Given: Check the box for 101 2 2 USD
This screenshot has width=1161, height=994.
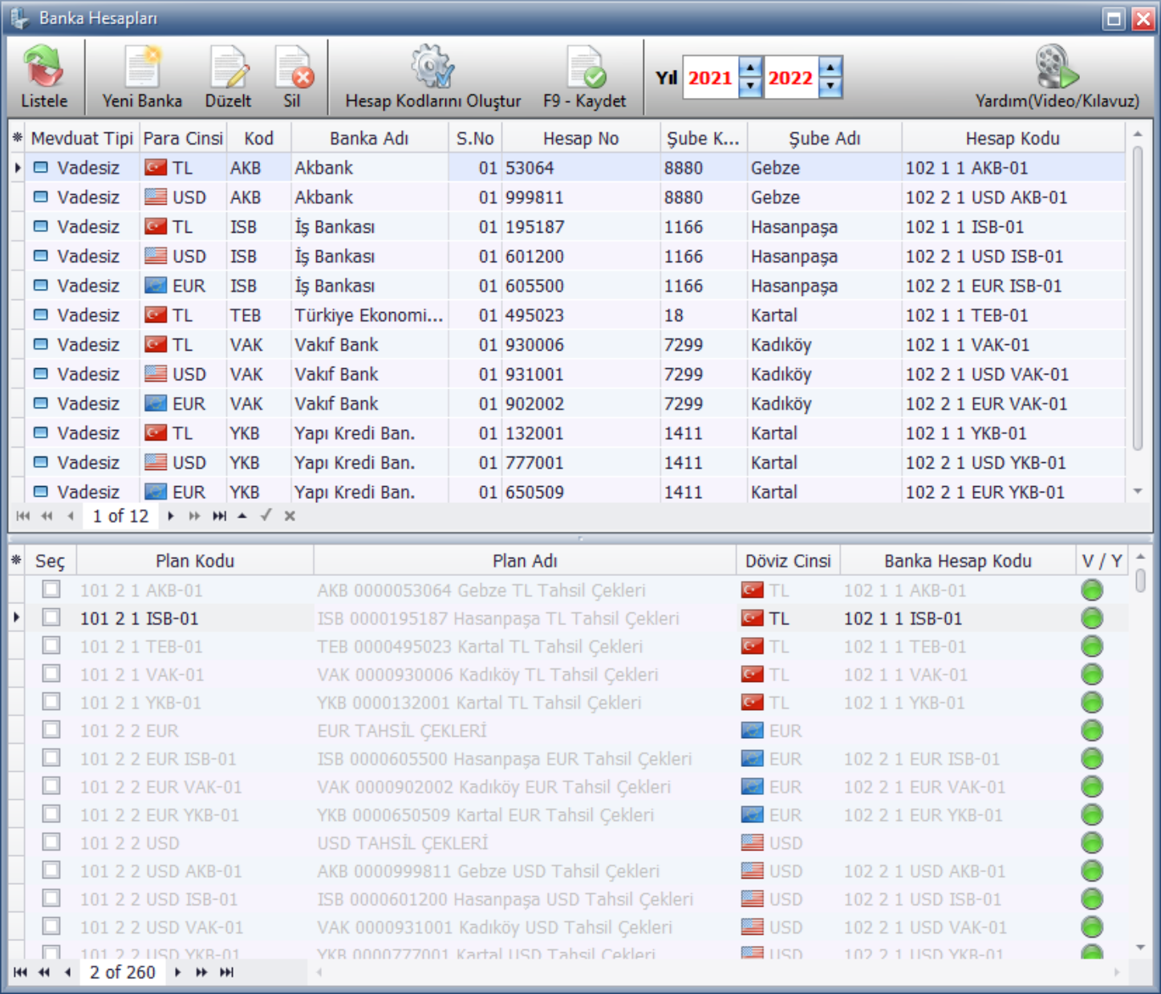Looking at the screenshot, I should [51, 842].
